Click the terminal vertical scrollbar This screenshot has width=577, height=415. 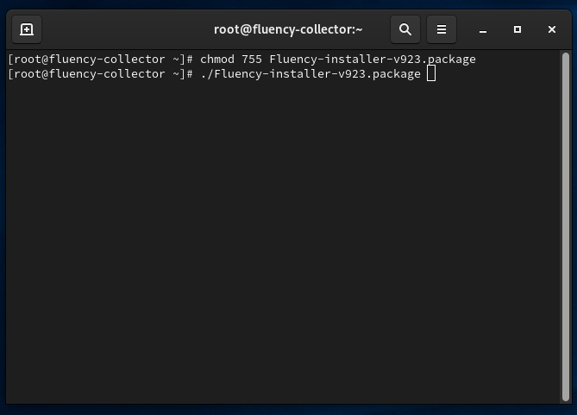[x=566, y=227]
